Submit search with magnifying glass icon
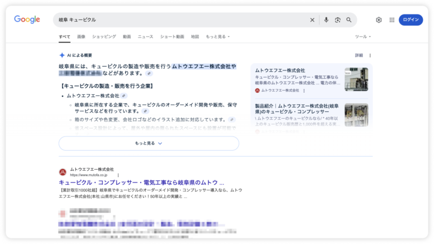This screenshot has width=434, height=244. tap(349, 20)
